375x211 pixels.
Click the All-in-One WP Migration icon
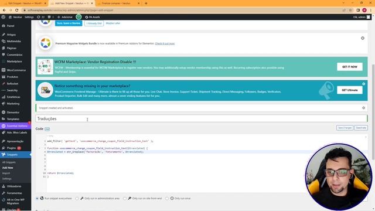(x=4, y=200)
